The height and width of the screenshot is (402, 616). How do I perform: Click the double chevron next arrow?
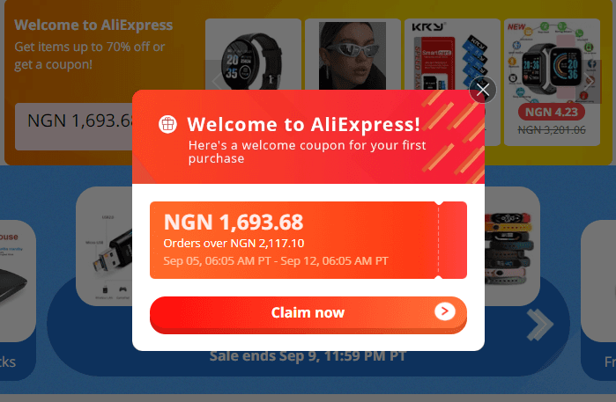click(x=540, y=325)
